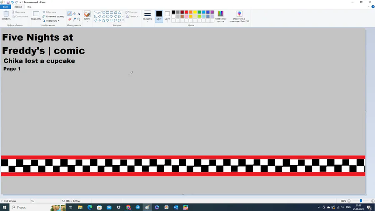Viewport: 375px width, 211px height.
Task: Click the Redo arrow in quick access toolbar
Action: point(17,2)
